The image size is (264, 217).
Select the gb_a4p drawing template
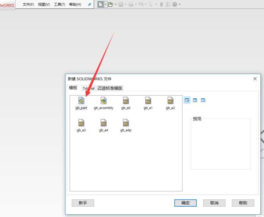pos(126,126)
